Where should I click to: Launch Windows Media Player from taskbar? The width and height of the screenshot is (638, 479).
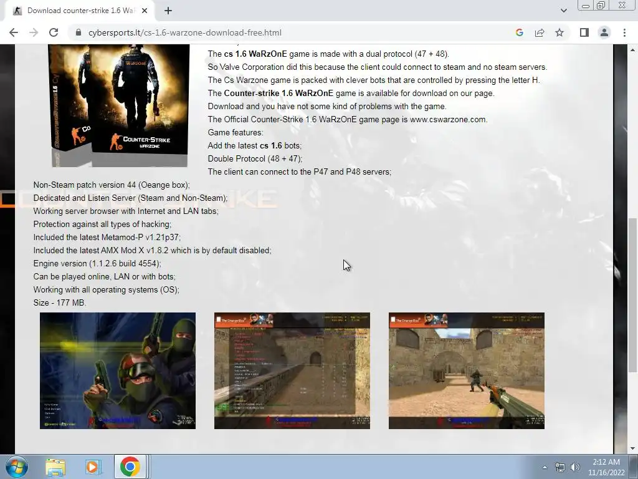tap(92, 467)
